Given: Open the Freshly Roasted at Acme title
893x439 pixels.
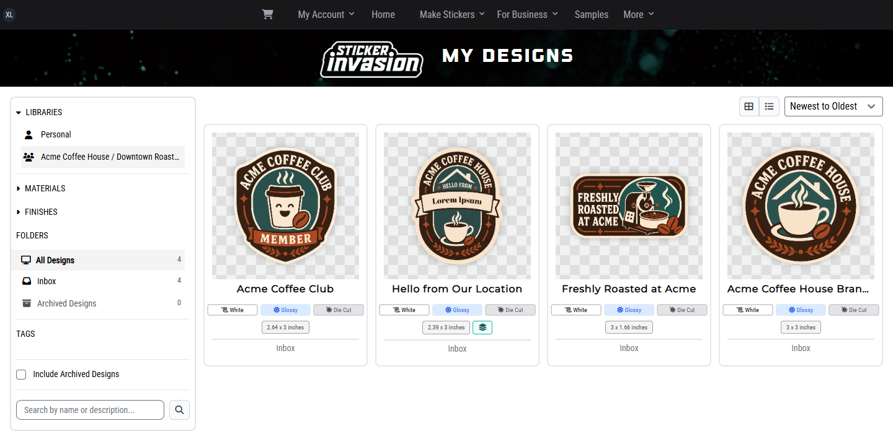Looking at the screenshot, I should tap(629, 289).
